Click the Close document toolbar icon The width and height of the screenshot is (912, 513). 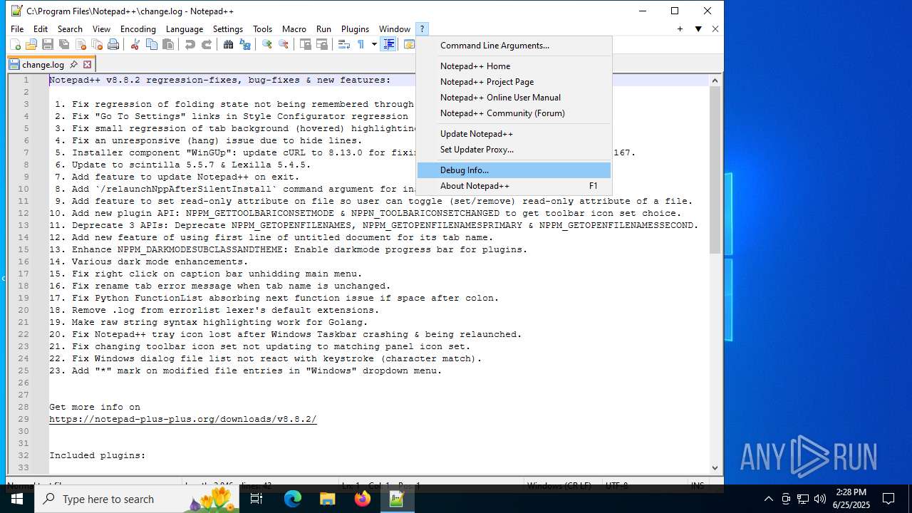tap(80, 45)
